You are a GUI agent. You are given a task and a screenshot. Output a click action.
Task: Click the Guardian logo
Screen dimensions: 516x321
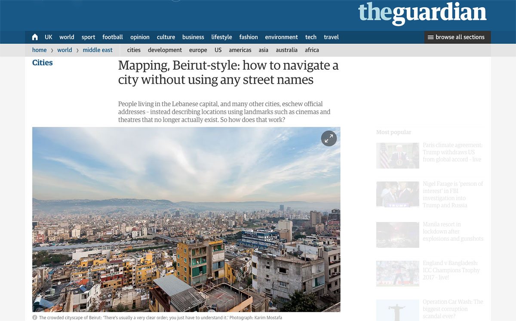click(x=422, y=14)
